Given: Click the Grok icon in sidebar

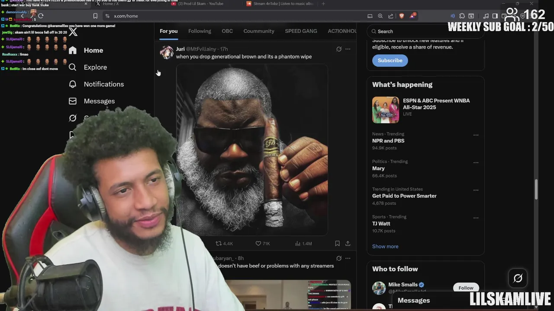Looking at the screenshot, I should click(x=73, y=118).
